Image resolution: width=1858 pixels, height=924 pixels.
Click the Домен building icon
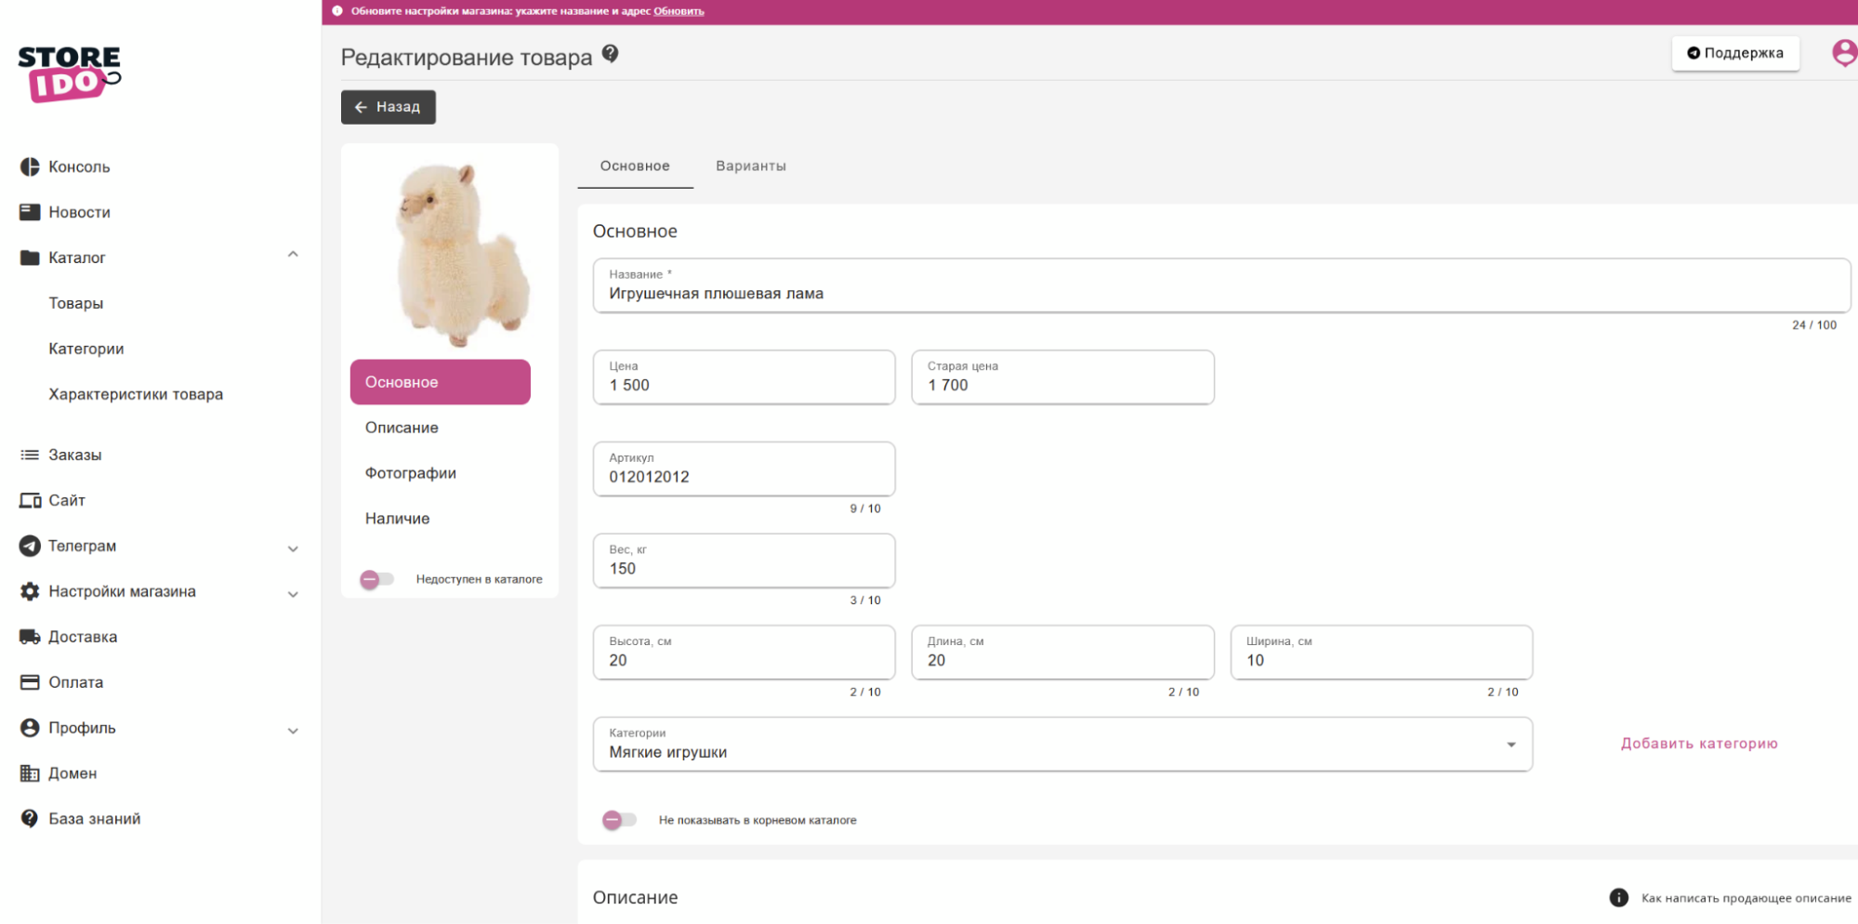coord(30,773)
